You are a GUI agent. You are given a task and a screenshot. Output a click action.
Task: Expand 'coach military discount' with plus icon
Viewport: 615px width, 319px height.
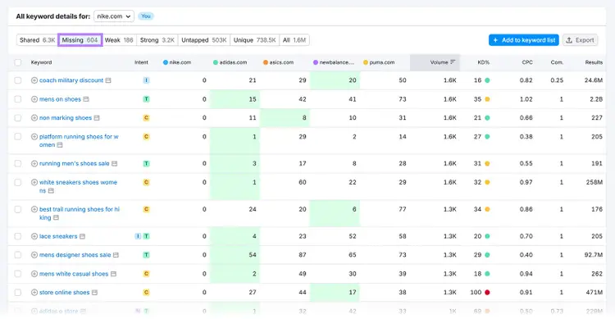(34, 80)
